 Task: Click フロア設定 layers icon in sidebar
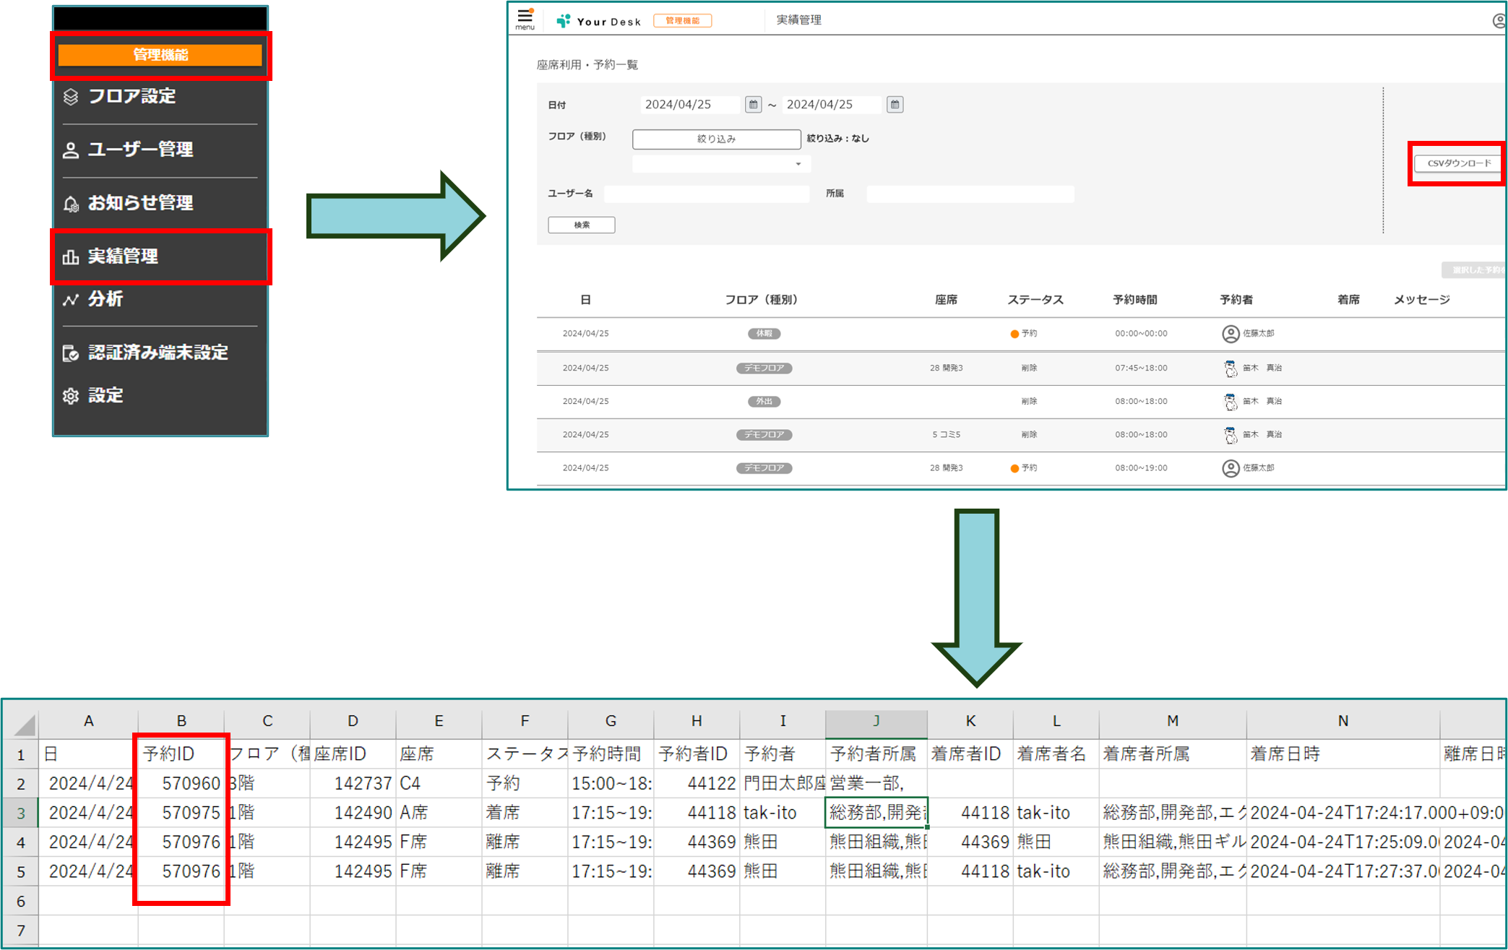pyautogui.click(x=71, y=97)
